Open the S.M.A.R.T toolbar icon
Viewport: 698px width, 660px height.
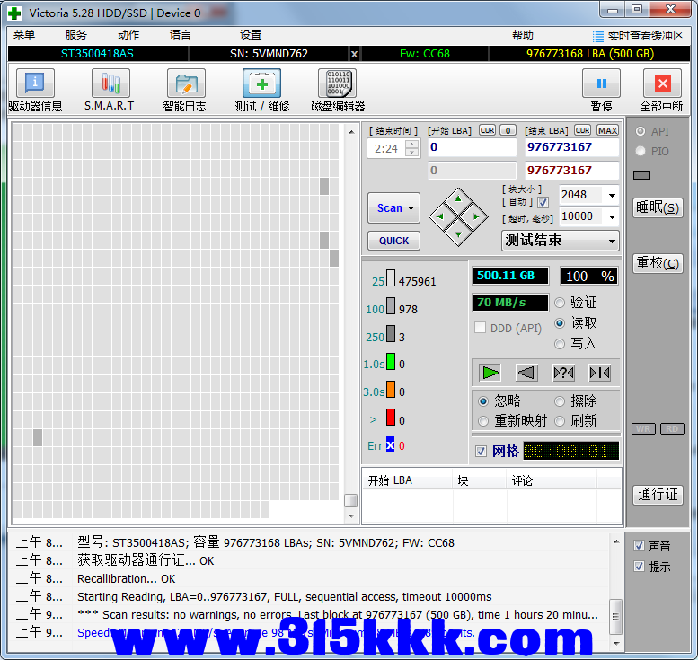(110, 84)
